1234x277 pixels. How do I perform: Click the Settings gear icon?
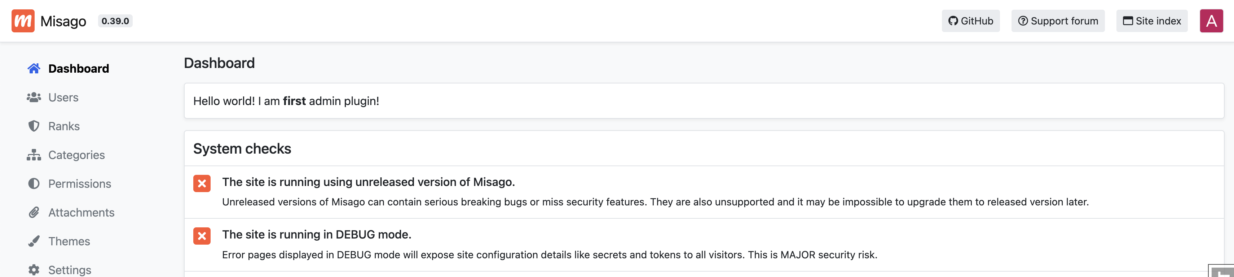[x=34, y=269]
